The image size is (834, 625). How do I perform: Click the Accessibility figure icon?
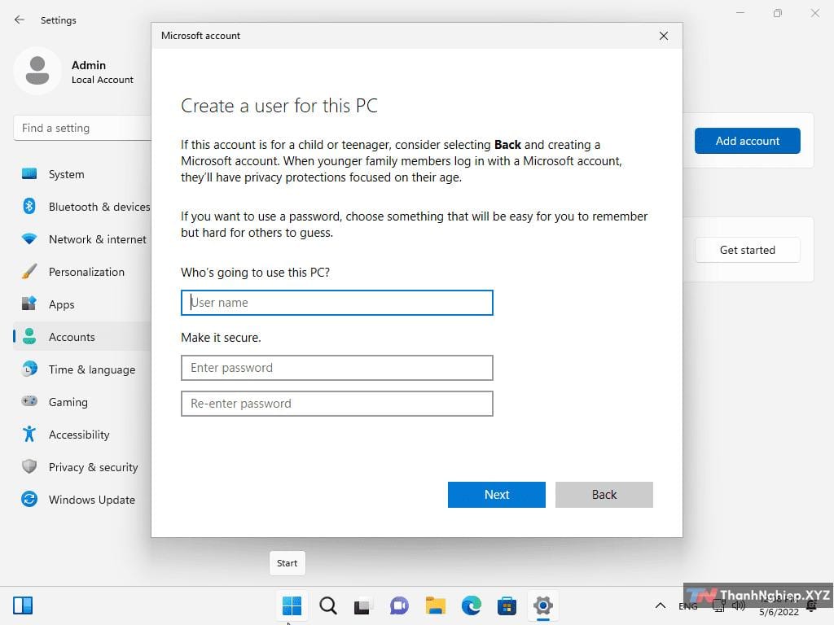coord(29,434)
